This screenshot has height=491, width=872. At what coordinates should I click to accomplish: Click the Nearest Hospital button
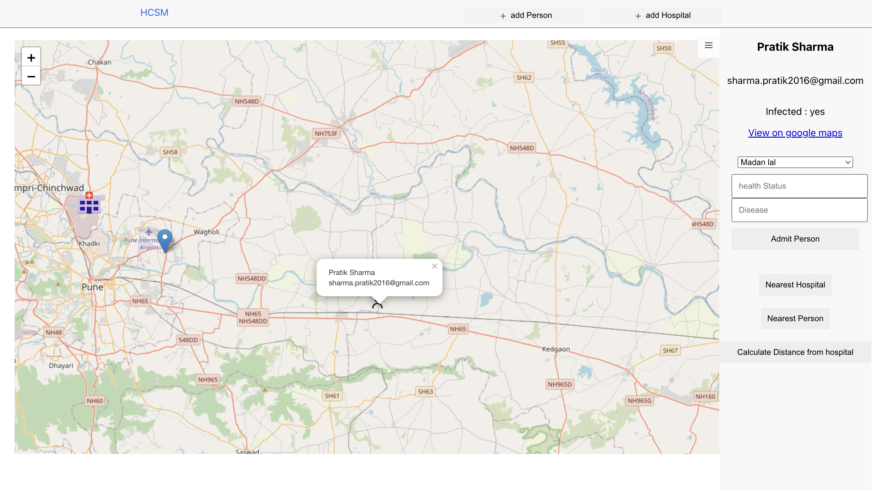[795, 285]
